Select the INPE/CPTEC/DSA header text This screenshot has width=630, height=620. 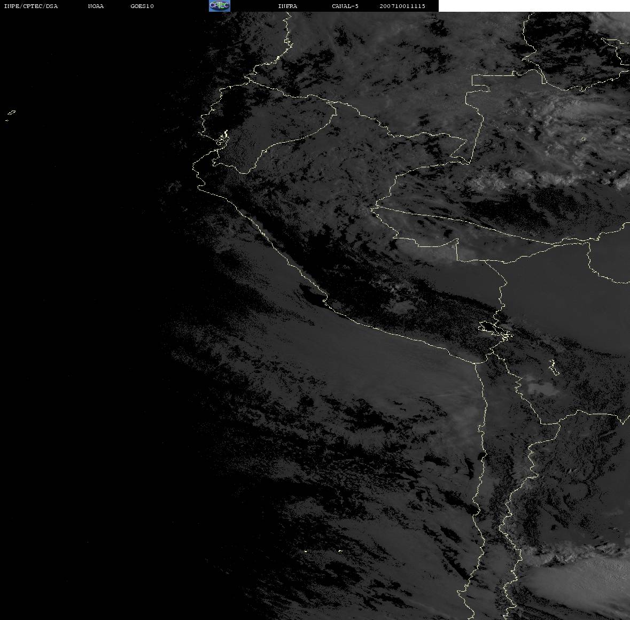click(x=31, y=6)
